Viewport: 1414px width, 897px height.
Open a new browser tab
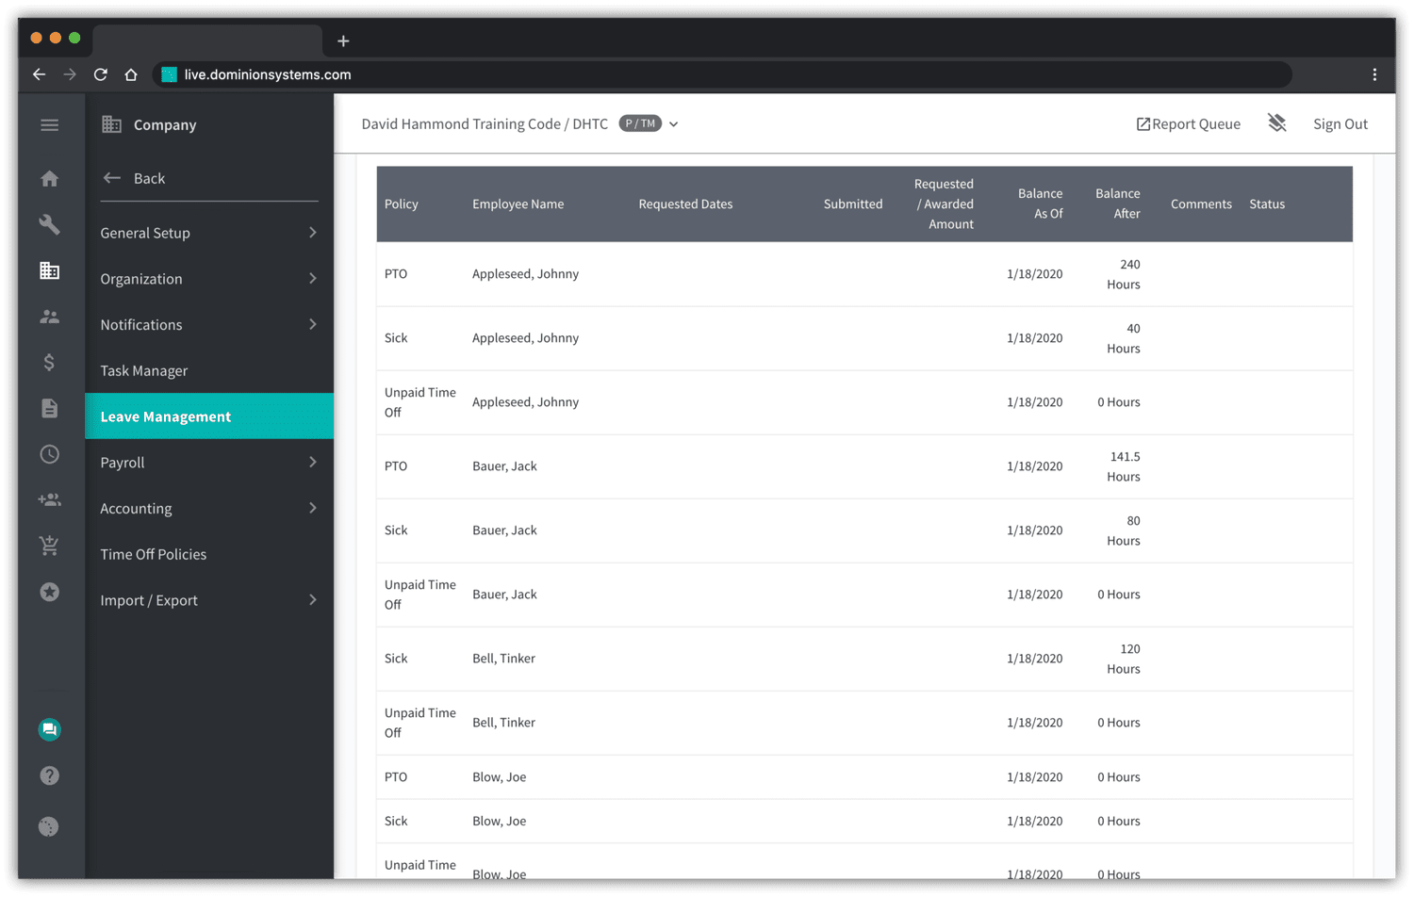coord(343,41)
